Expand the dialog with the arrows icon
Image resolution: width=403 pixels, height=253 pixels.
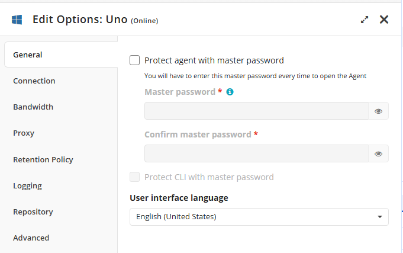tap(365, 20)
